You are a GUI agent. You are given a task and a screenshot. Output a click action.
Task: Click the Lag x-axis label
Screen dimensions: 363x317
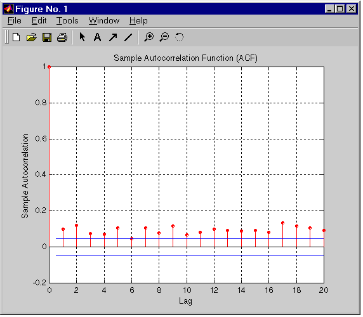185,301
